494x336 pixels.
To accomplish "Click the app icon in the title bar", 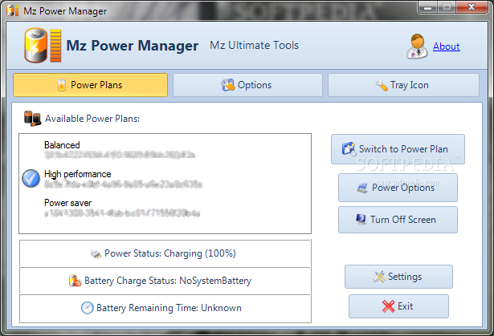I will pos(13,10).
